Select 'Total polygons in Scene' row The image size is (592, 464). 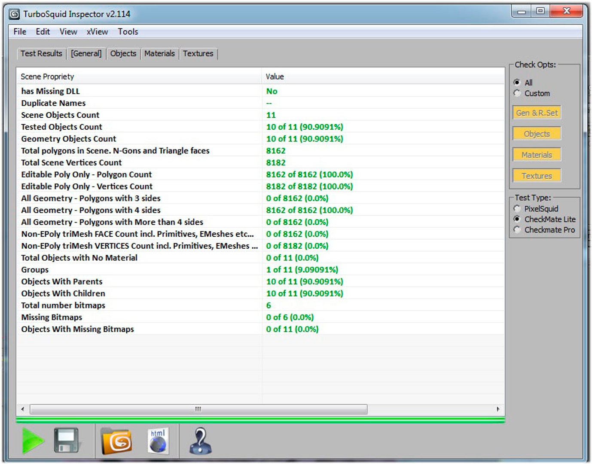pyautogui.click(x=260, y=151)
